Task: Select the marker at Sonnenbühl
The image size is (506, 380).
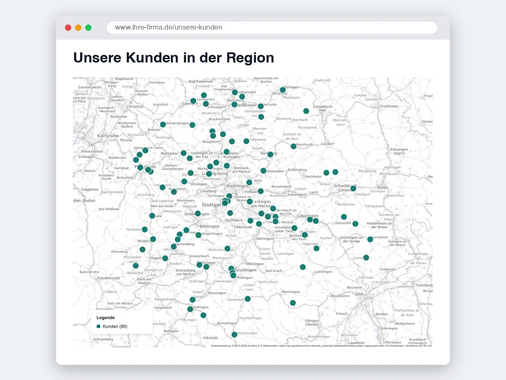Action: [248, 299]
